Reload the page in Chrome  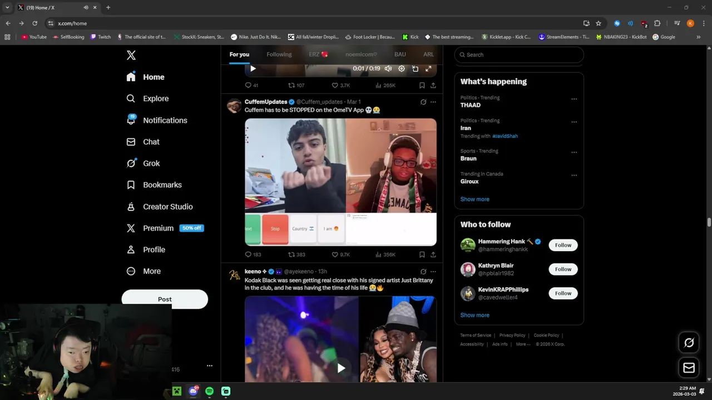point(34,23)
